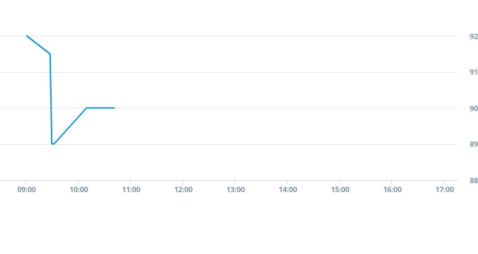478x254 pixels.
Task: Click the 10:00 time axis label
Action: pyautogui.click(x=78, y=190)
